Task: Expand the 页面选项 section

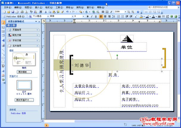Action: (23, 30)
